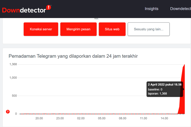This screenshot has height=127, width=191.
Task: Open the Downdetector navigation item at right
Action: 180,9
